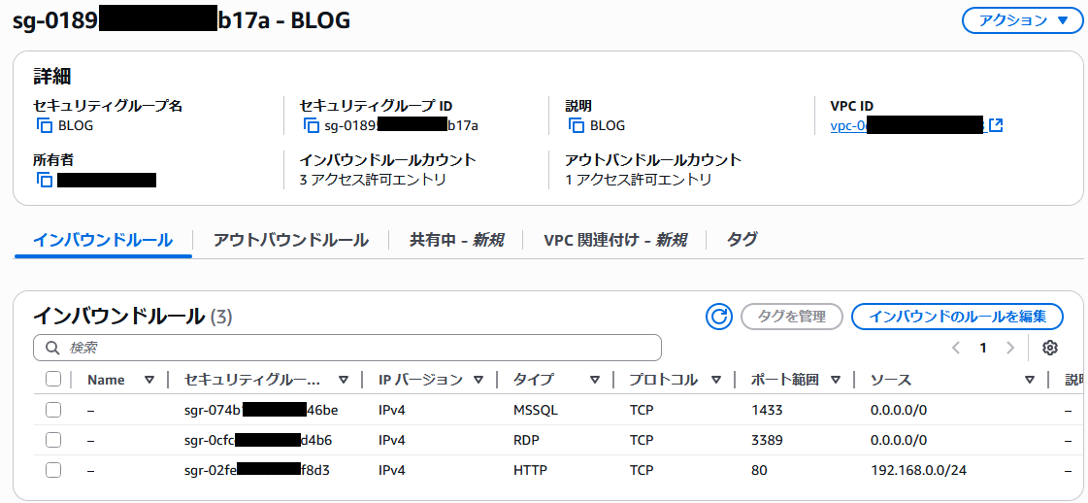Copy the security group ID value
The image size is (1088, 503).
311,125
